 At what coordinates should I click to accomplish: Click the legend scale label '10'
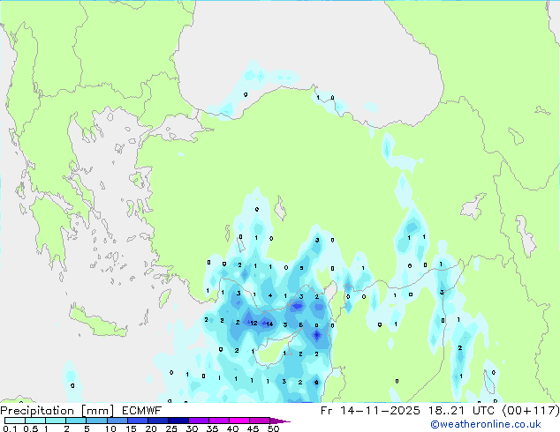pyautogui.click(x=110, y=428)
